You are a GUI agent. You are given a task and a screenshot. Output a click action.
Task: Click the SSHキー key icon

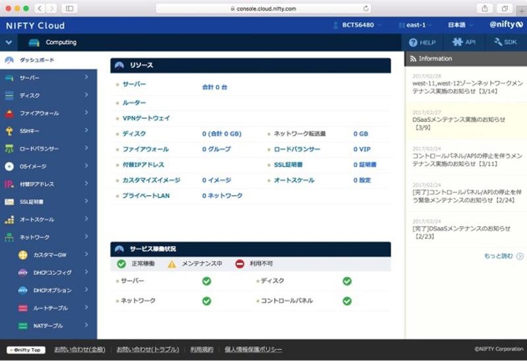9,131
